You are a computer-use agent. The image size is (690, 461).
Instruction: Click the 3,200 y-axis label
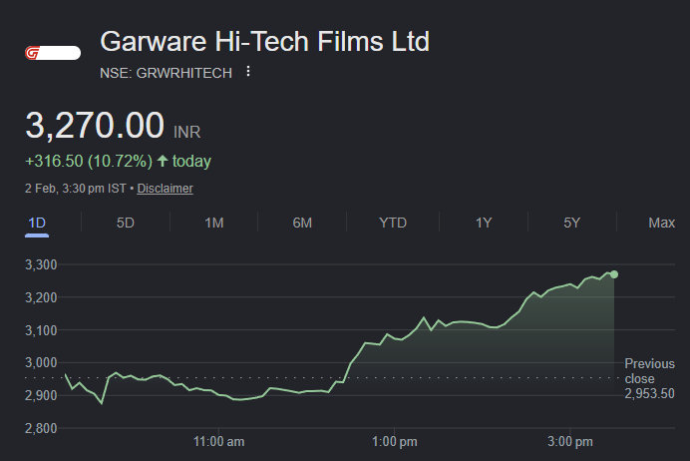coord(41,297)
